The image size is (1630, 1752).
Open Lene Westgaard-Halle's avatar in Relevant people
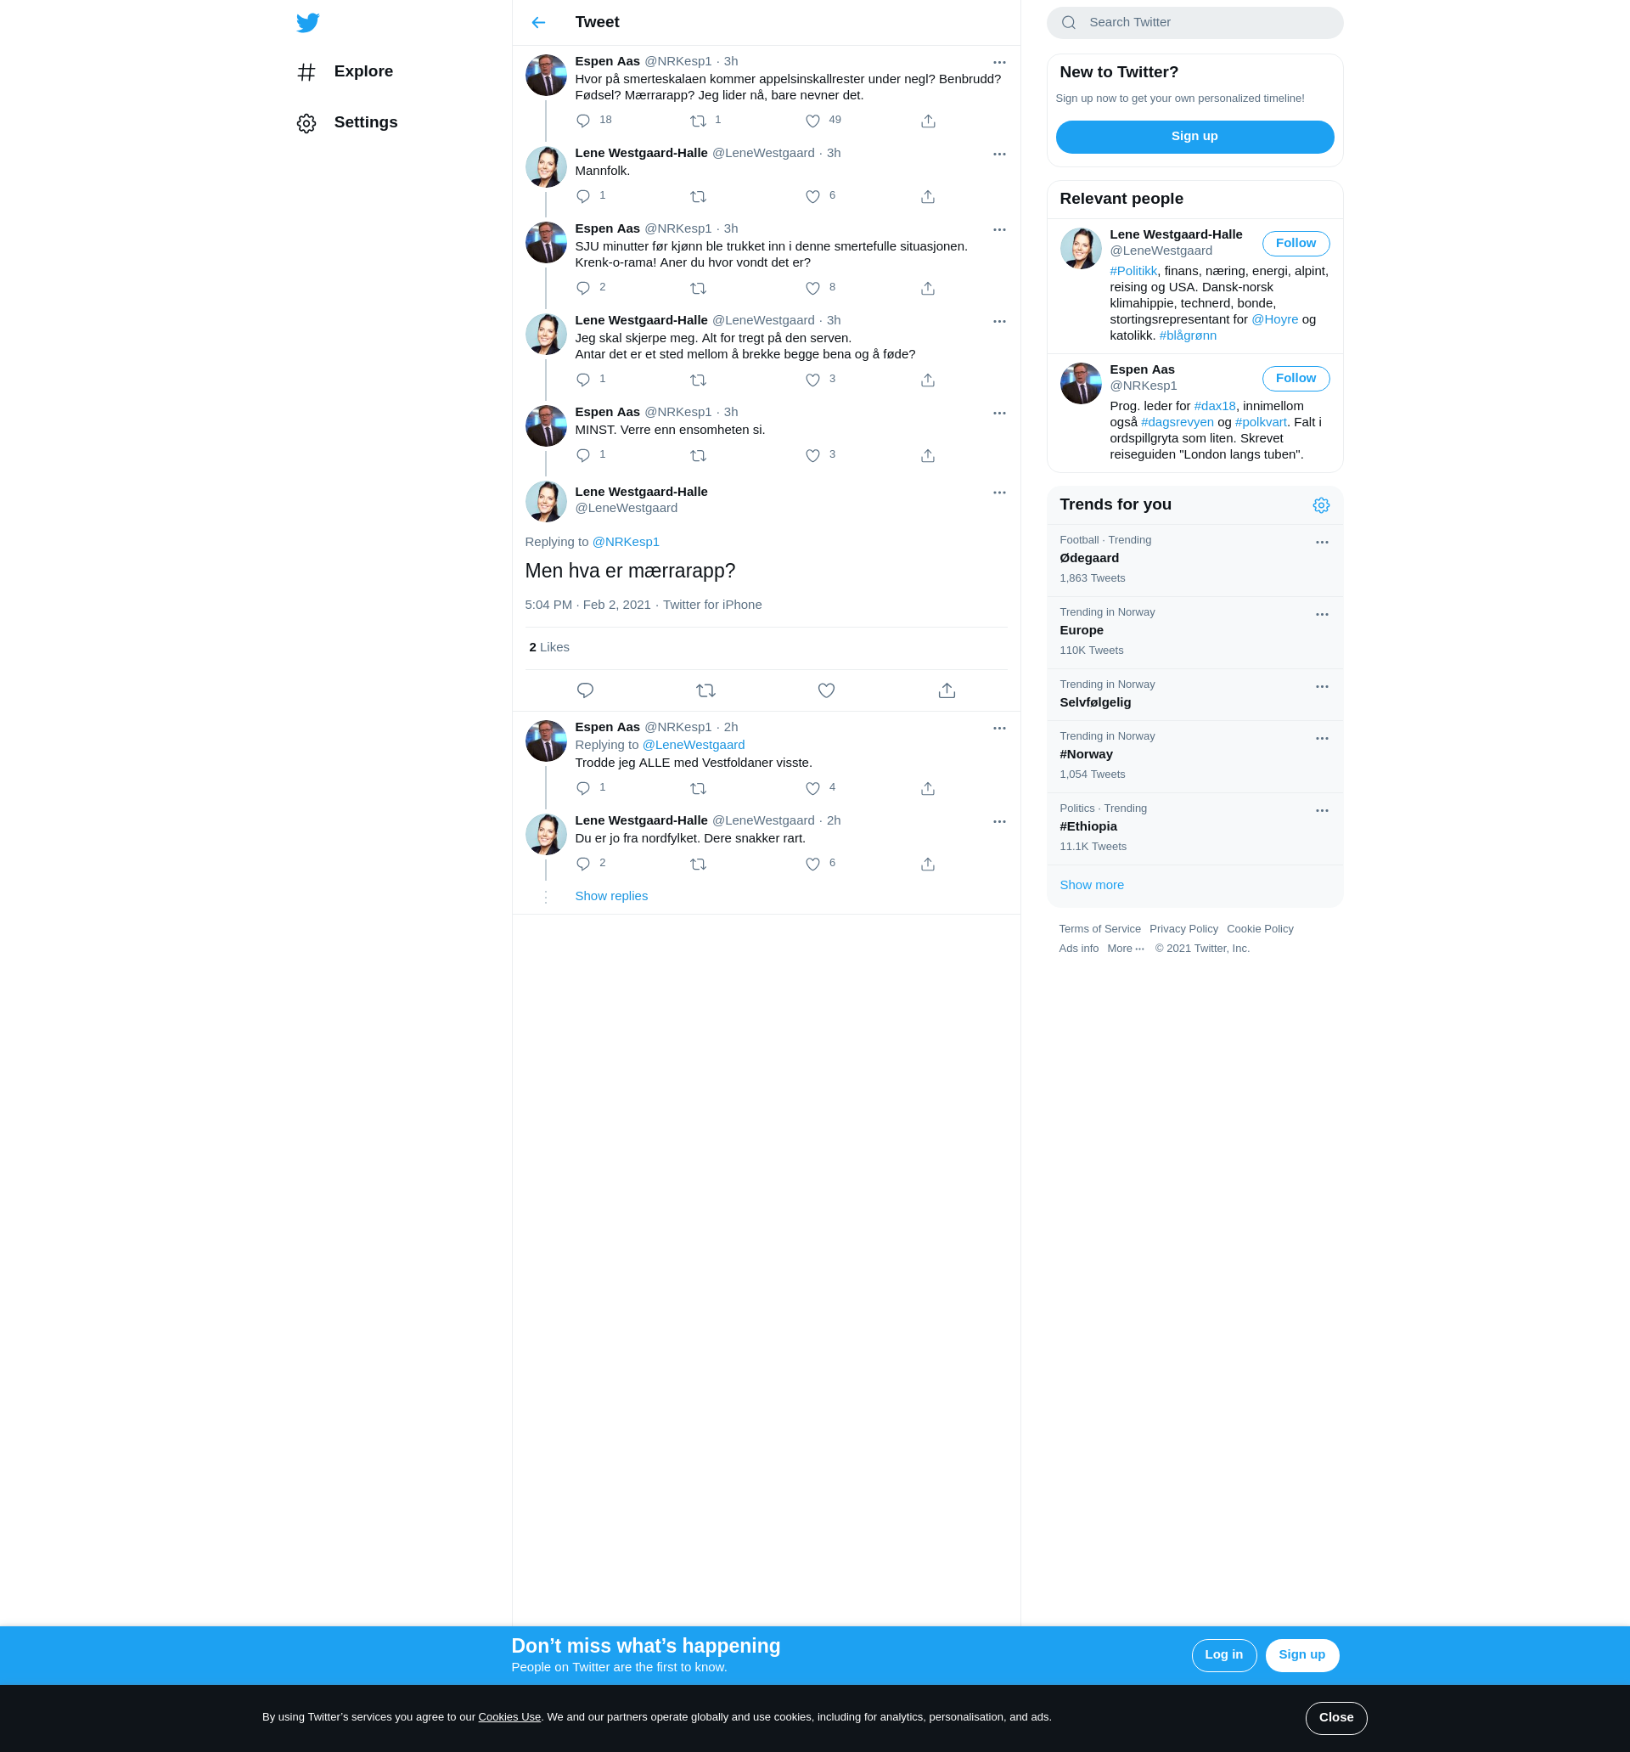tap(1080, 249)
